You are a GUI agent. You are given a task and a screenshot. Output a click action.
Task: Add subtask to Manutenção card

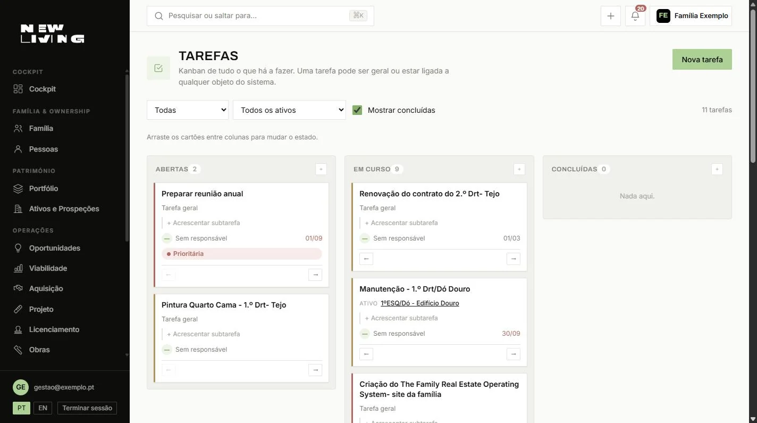coord(401,318)
